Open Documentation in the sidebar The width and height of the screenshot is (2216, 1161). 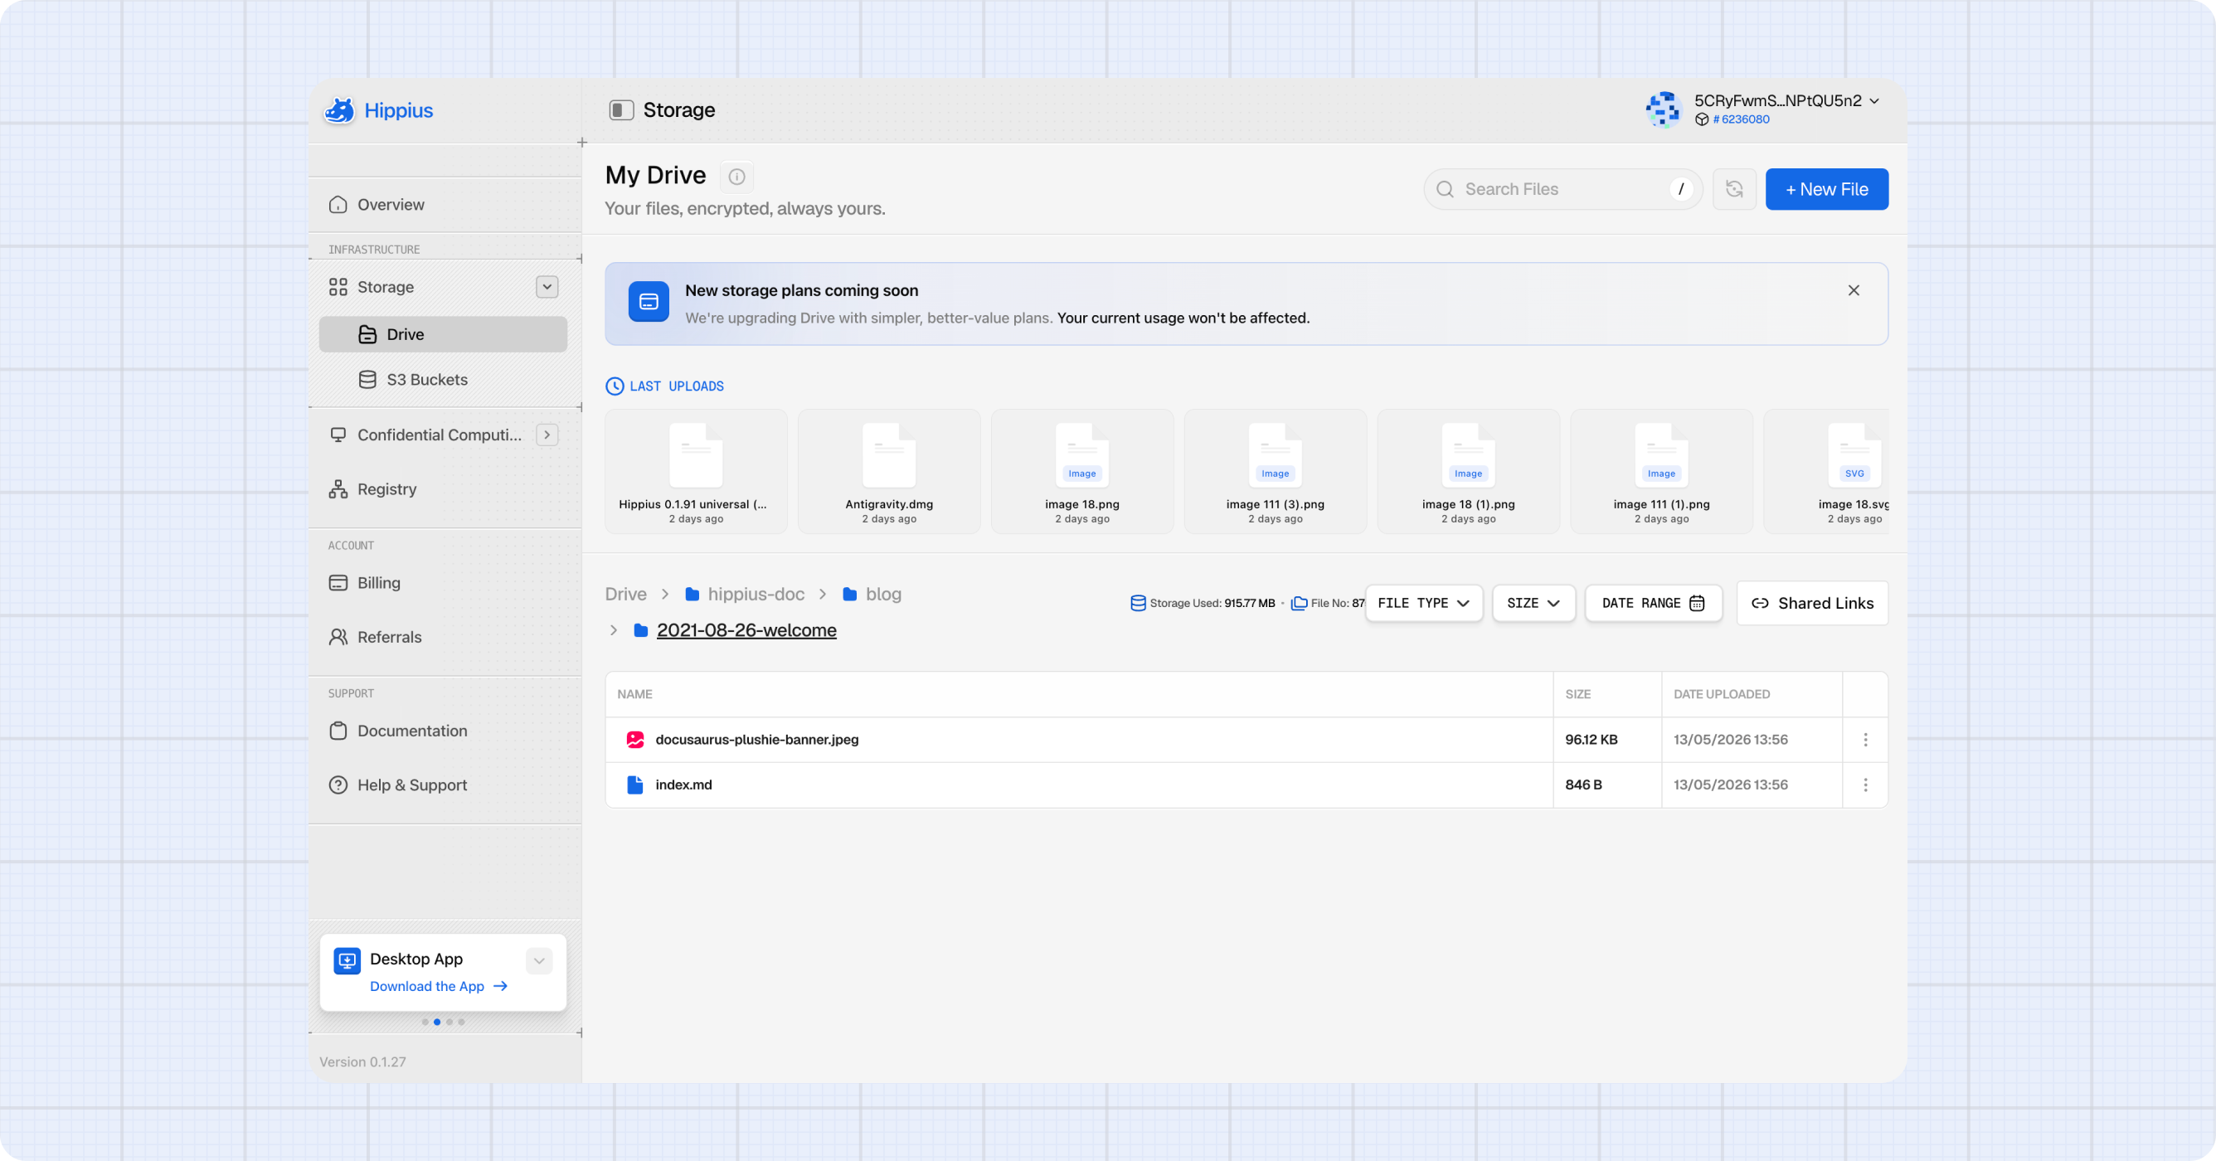pyautogui.click(x=444, y=731)
